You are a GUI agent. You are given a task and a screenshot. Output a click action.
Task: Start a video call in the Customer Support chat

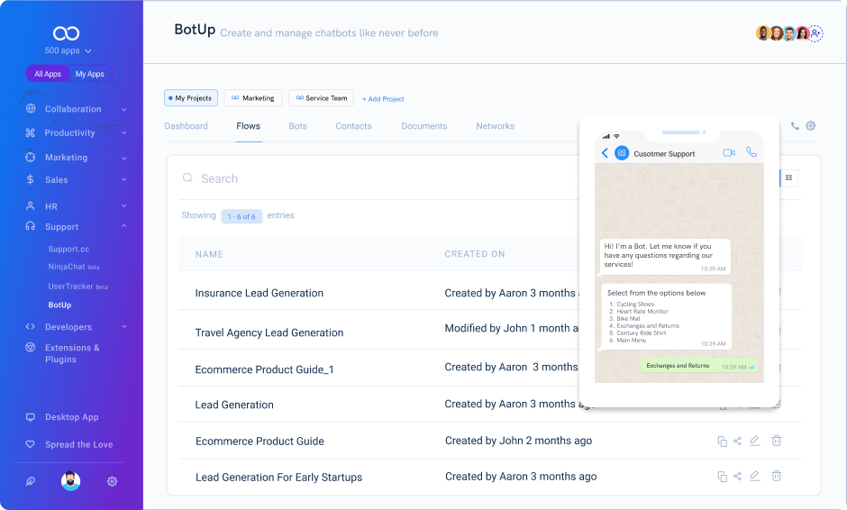(729, 153)
